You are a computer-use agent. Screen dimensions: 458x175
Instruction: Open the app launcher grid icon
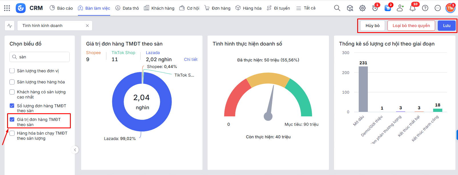(x=7, y=8)
